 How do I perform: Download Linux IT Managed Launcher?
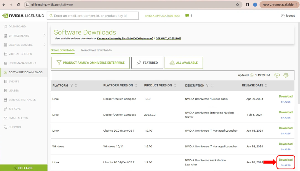[x=286, y=128]
